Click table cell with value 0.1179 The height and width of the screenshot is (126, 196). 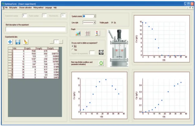53,64
